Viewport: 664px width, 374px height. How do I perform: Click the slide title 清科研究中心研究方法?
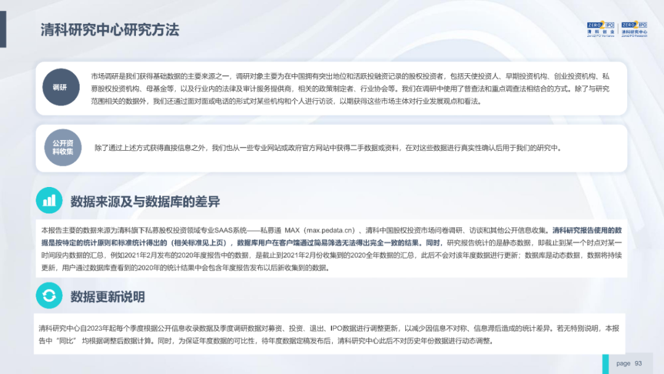110,30
